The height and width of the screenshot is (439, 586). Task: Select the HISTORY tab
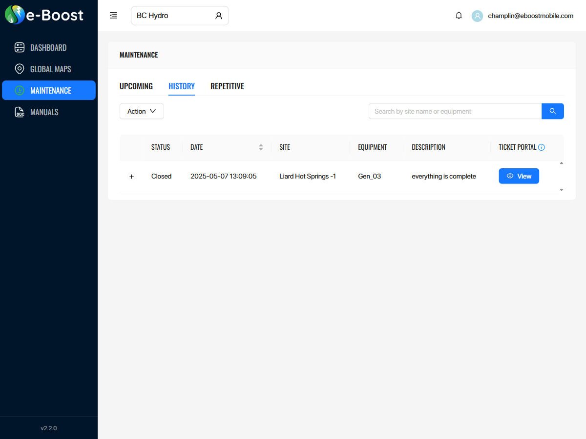click(182, 86)
